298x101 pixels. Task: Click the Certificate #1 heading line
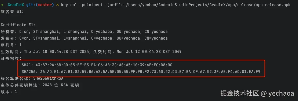[18, 25]
